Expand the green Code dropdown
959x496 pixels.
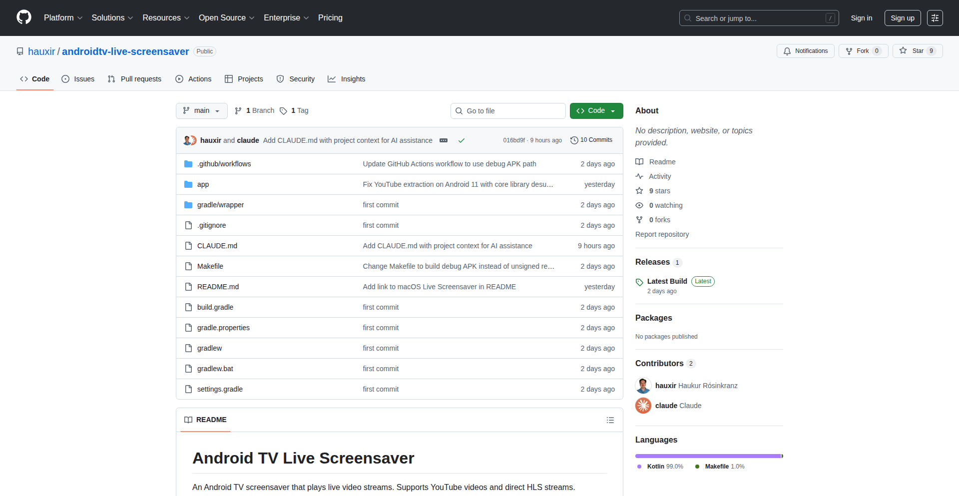[596, 111]
